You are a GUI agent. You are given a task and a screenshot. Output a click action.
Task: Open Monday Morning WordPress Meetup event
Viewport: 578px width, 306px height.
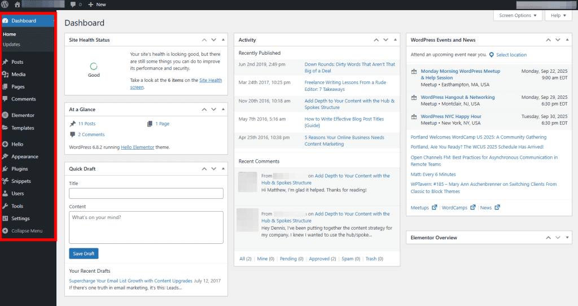461,75
